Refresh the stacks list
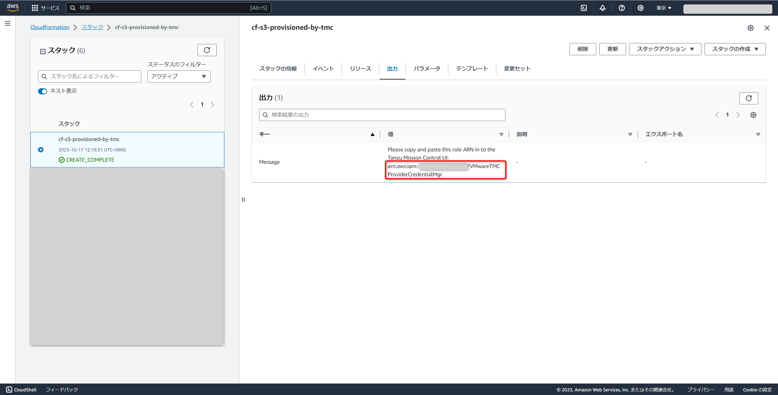 [207, 50]
